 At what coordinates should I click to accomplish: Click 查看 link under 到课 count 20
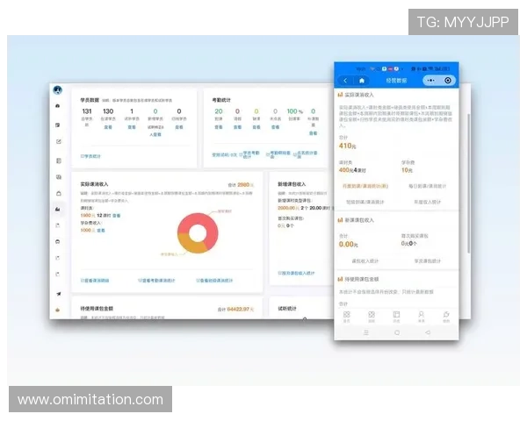219,126
